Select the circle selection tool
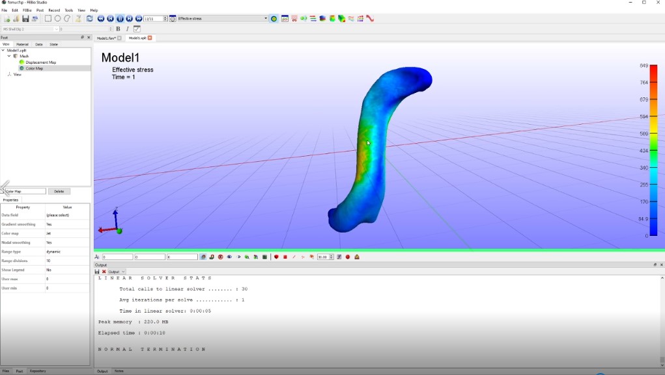The image size is (665, 375). click(57, 19)
